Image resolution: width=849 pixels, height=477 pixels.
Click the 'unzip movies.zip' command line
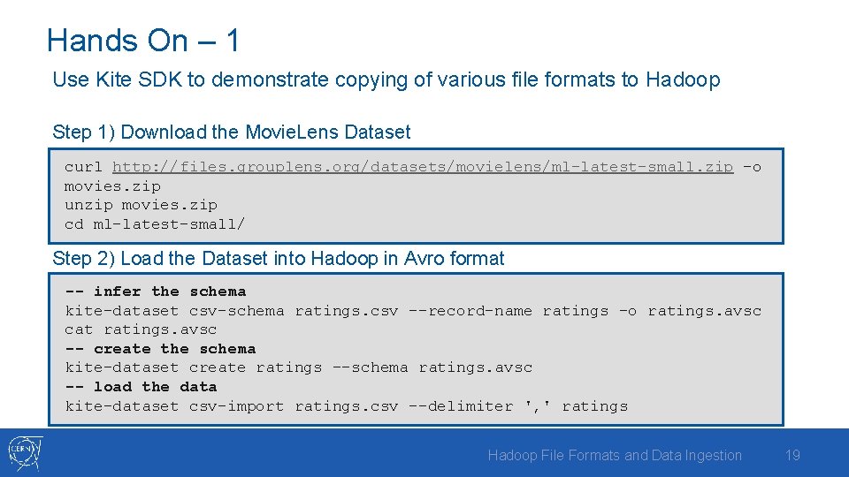(141, 206)
